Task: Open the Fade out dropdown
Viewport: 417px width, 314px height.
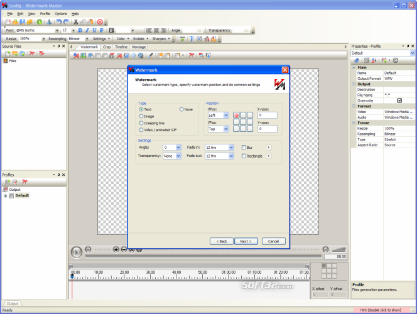Action: [x=231, y=156]
